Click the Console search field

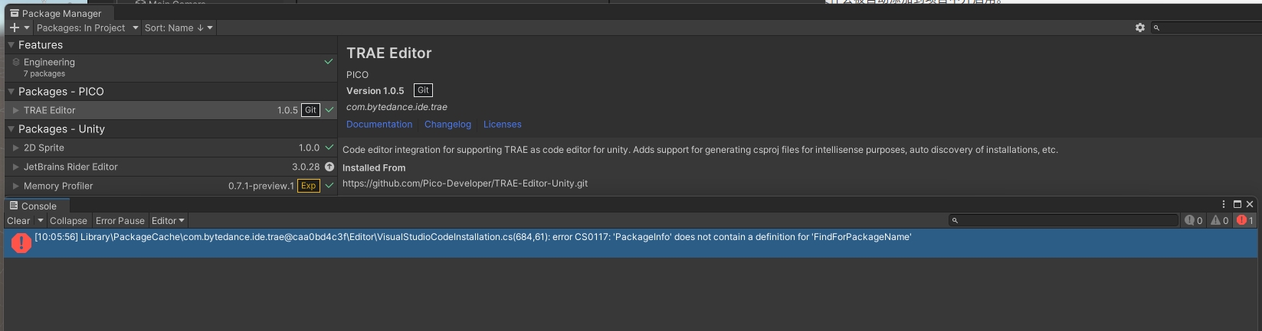[x=1063, y=220]
